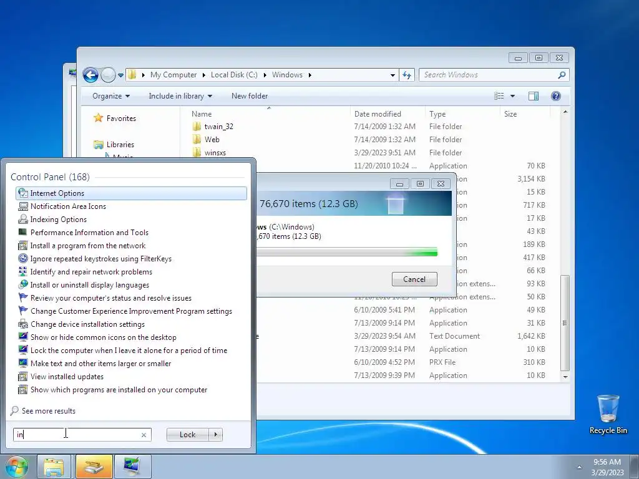Refresh the Windows folder view
Image resolution: width=639 pixels, height=479 pixels.
click(407, 75)
